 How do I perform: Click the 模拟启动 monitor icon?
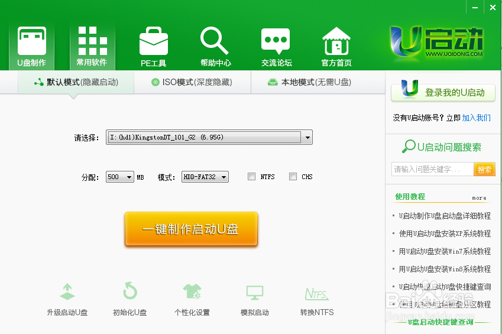click(254, 293)
